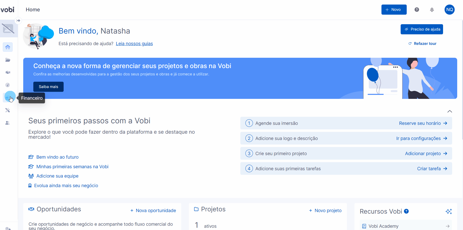Open the NQ user avatar menu
The image size is (463, 230).
(450, 10)
